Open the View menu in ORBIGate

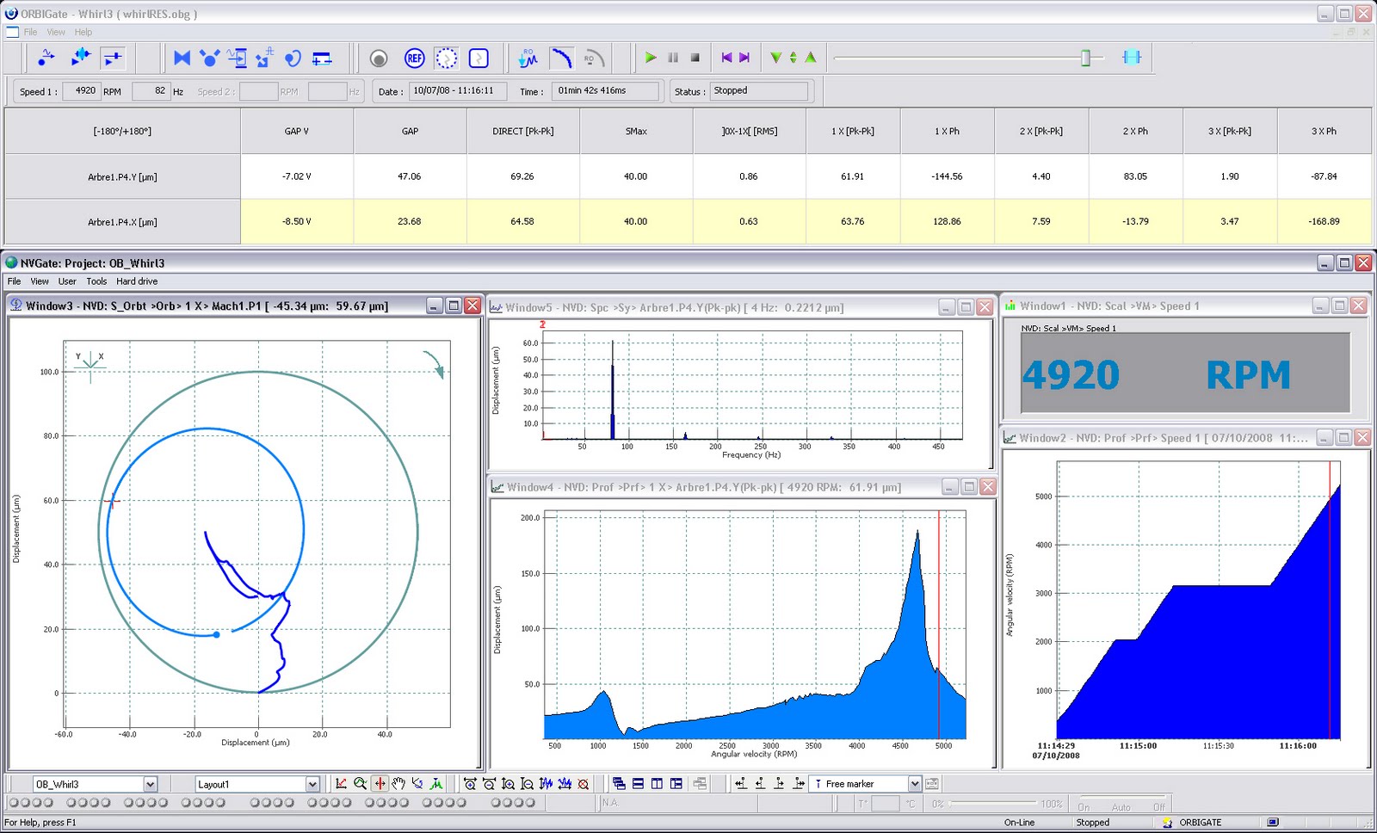pyautogui.click(x=56, y=32)
